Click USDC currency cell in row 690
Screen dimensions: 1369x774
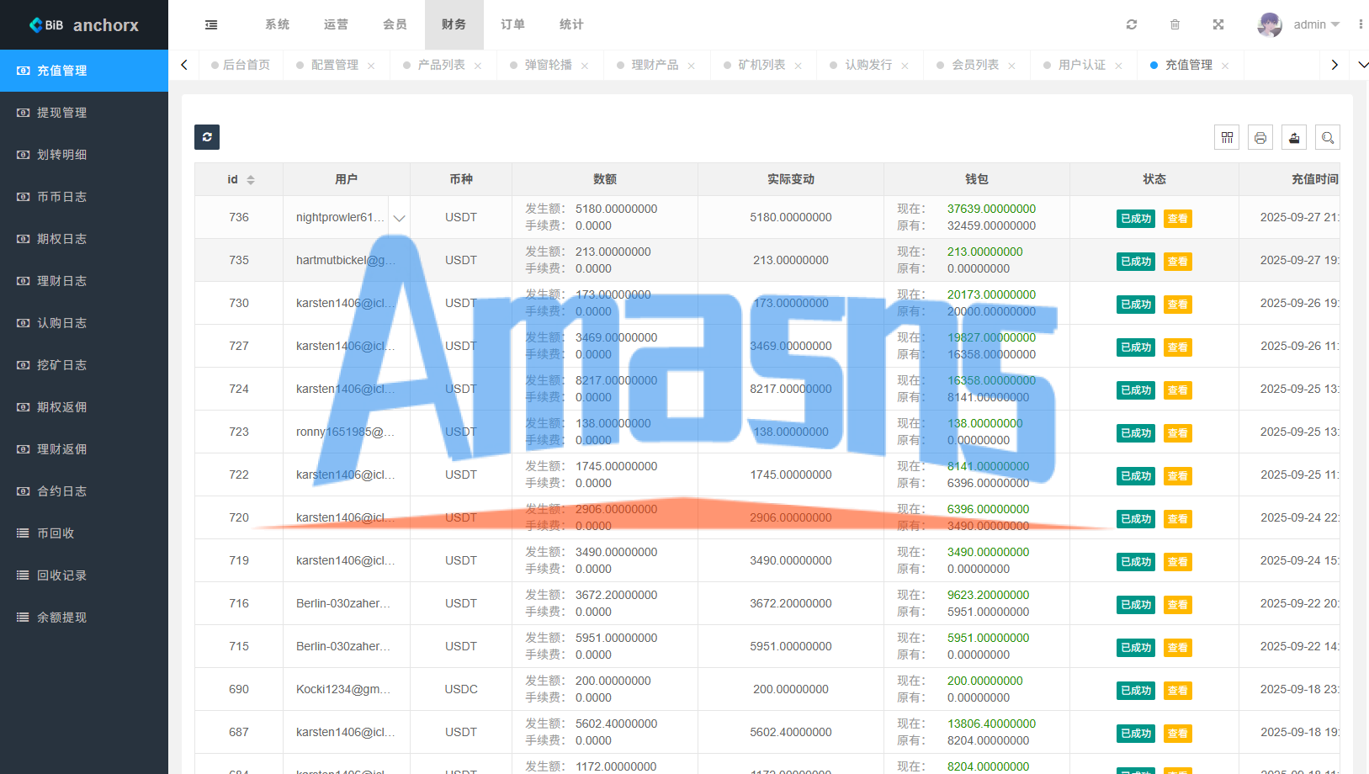[x=461, y=689]
